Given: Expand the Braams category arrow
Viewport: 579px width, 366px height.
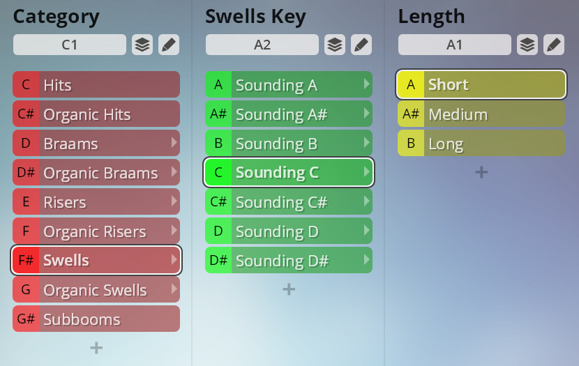Looking at the screenshot, I should click(x=174, y=143).
